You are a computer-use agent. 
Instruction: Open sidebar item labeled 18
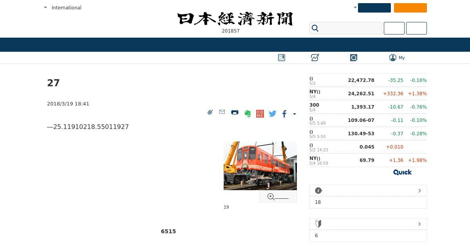318,202
